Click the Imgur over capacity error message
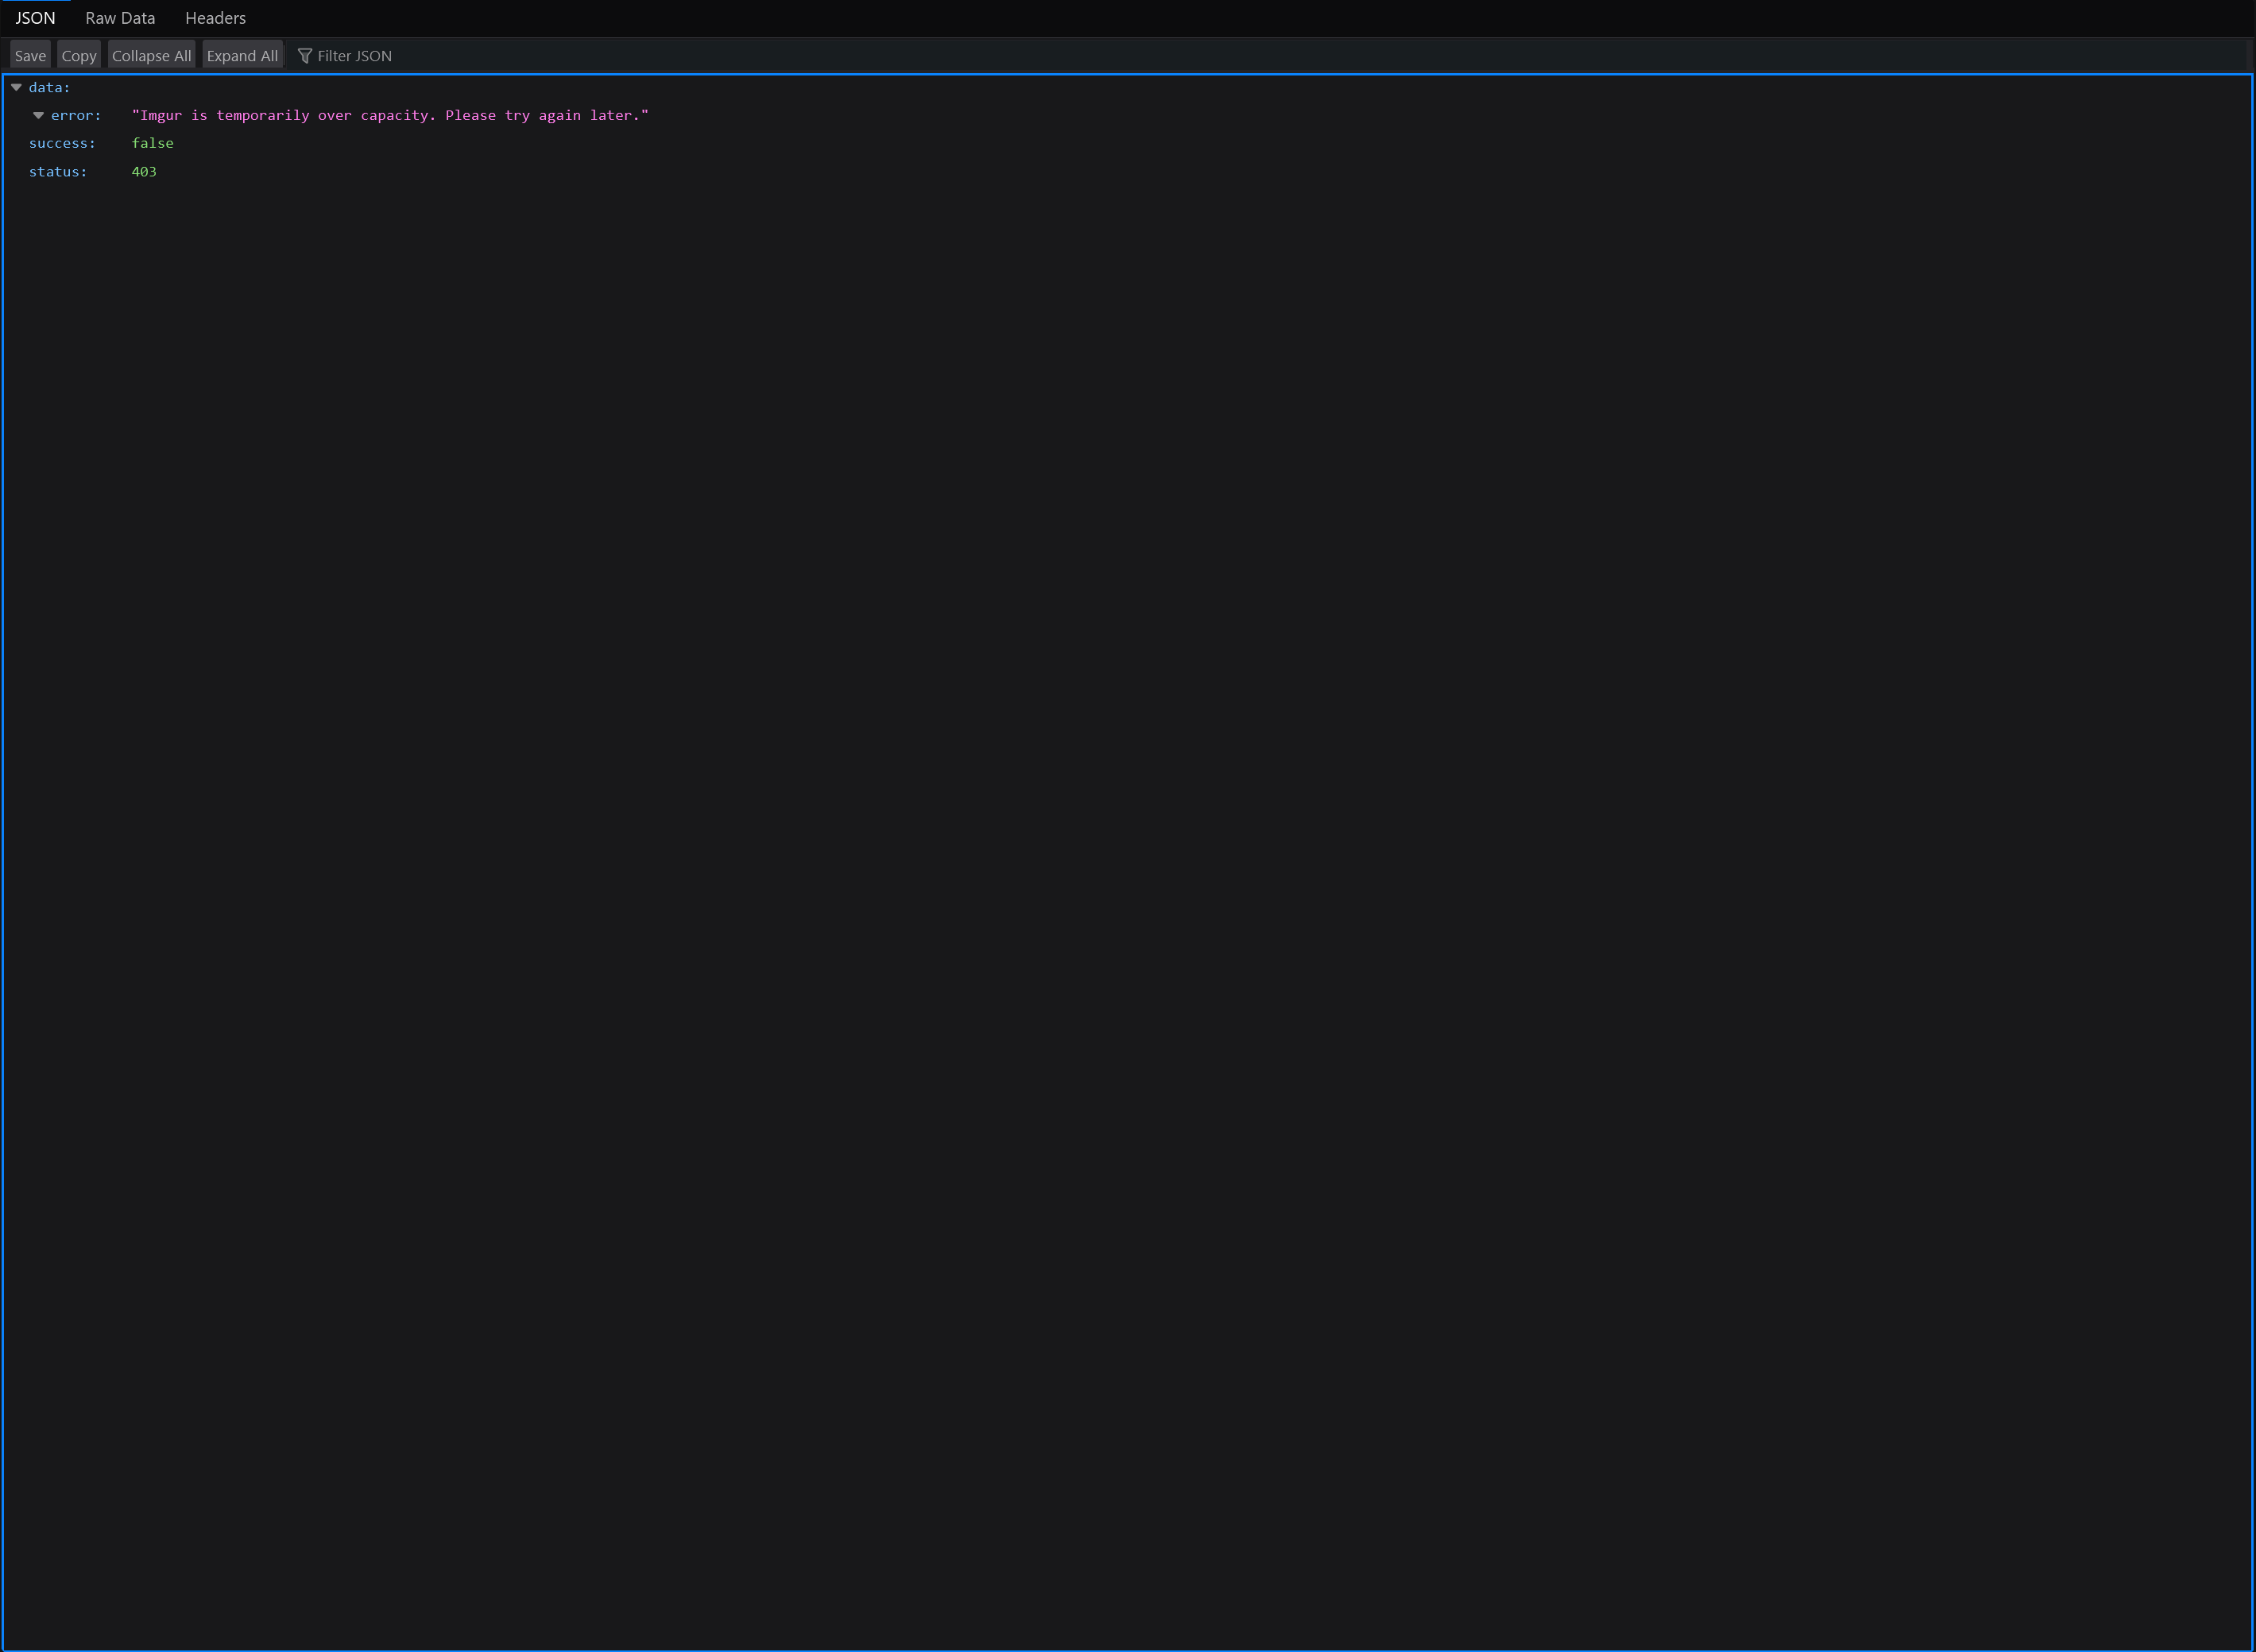Viewport: 2256px width, 1652px height. click(x=390, y=116)
